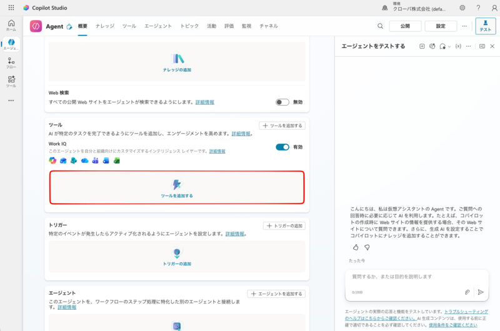The image size is (500, 331).
Task: Expand the chat settings dropdown chevron
Action: 449,47
